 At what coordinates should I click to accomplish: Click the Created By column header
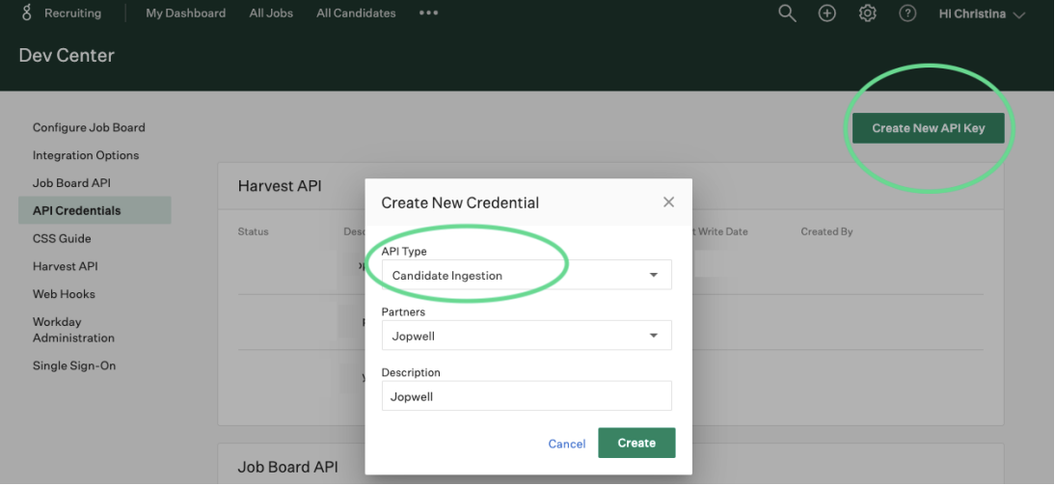tap(826, 231)
